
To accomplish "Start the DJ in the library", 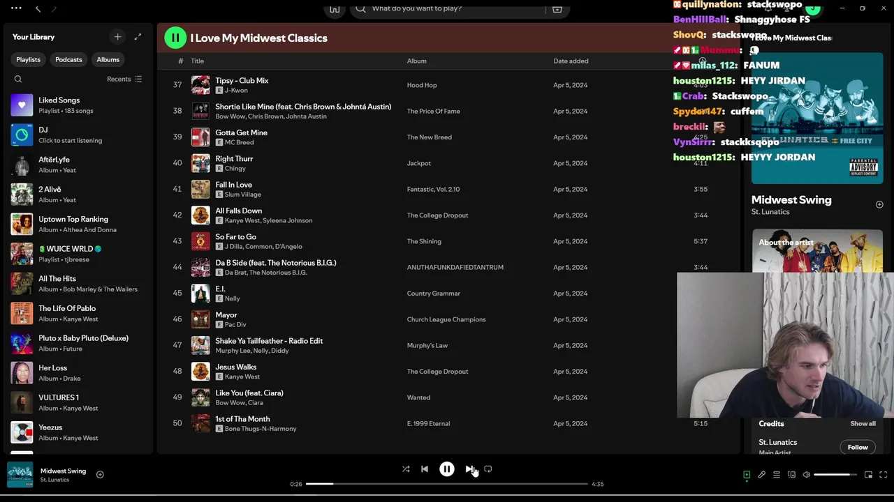I will pos(77,135).
